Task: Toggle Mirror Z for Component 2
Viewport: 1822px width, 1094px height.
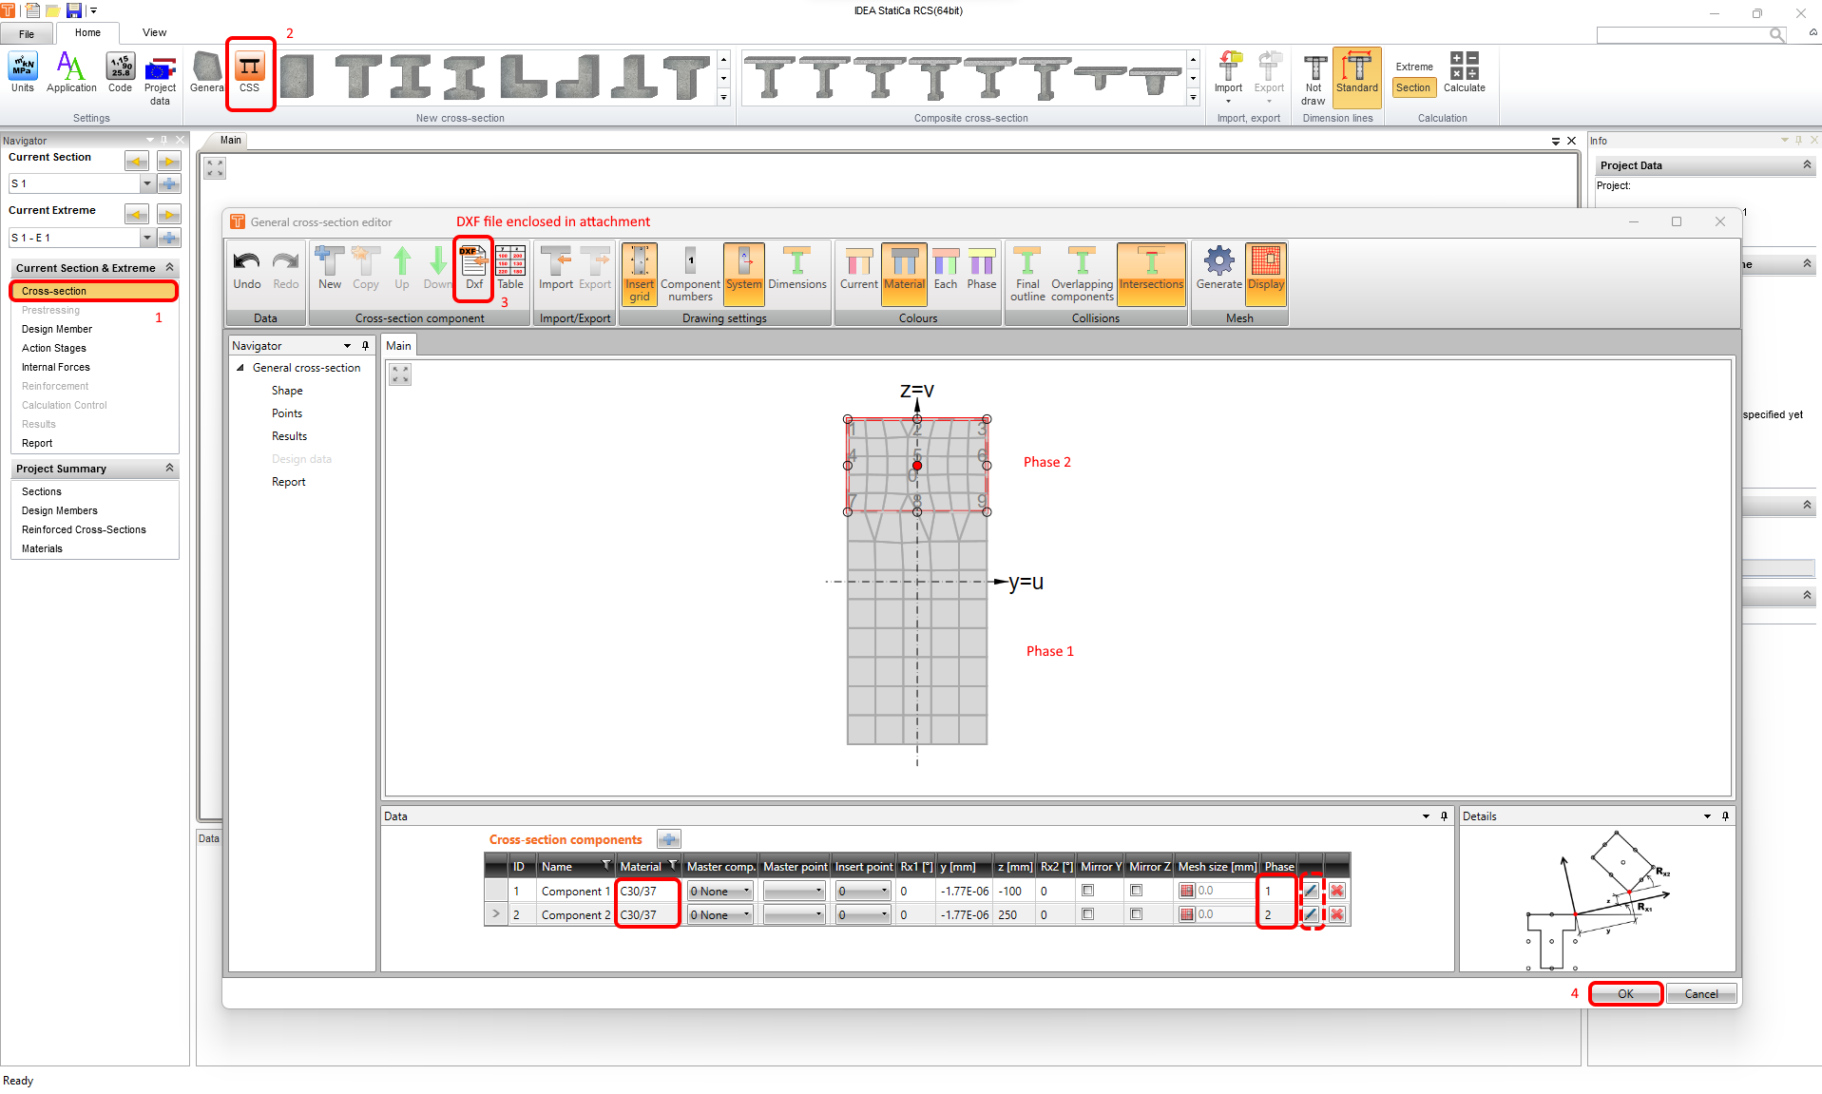Action: (1137, 914)
